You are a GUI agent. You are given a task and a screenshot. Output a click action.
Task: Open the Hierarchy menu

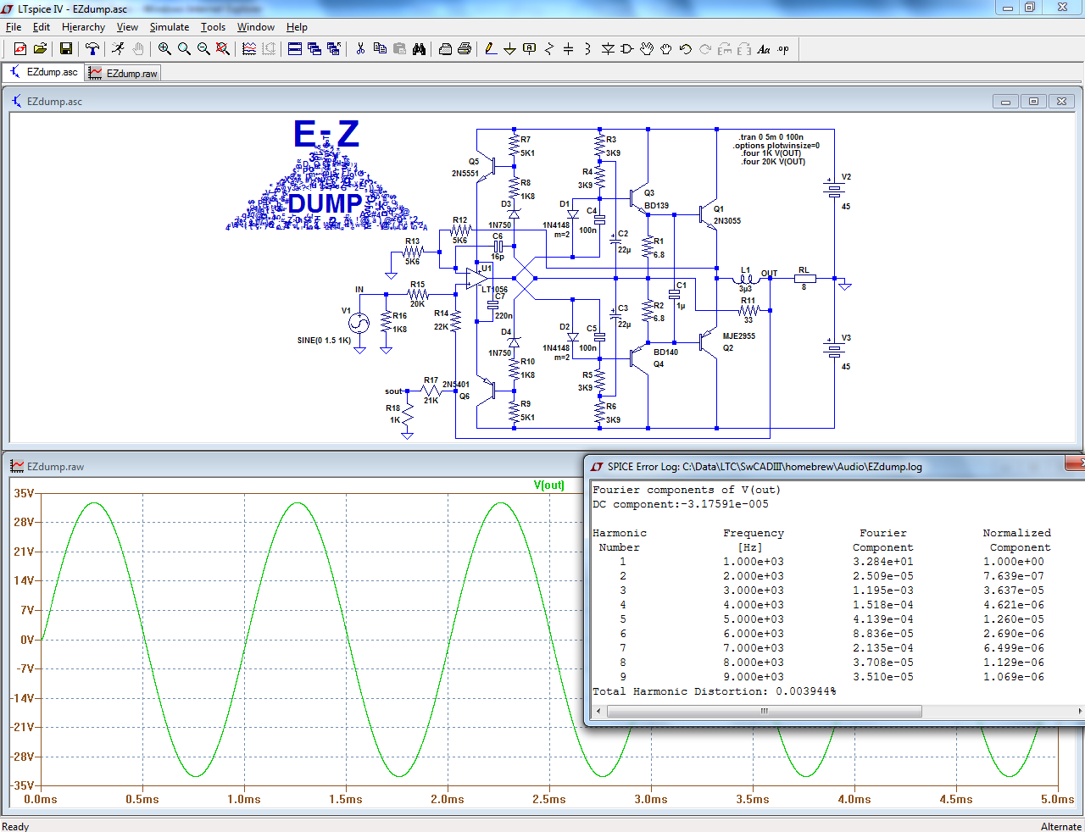point(83,27)
